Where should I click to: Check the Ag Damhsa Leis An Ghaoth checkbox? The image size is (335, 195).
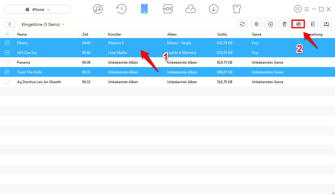[x=7, y=82]
